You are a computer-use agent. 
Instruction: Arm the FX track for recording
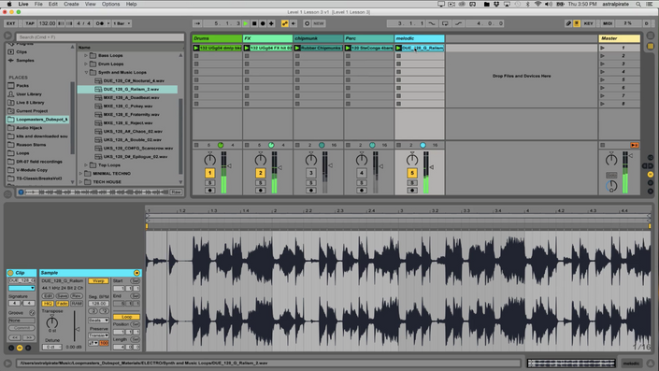pyautogui.click(x=261, y=191)
